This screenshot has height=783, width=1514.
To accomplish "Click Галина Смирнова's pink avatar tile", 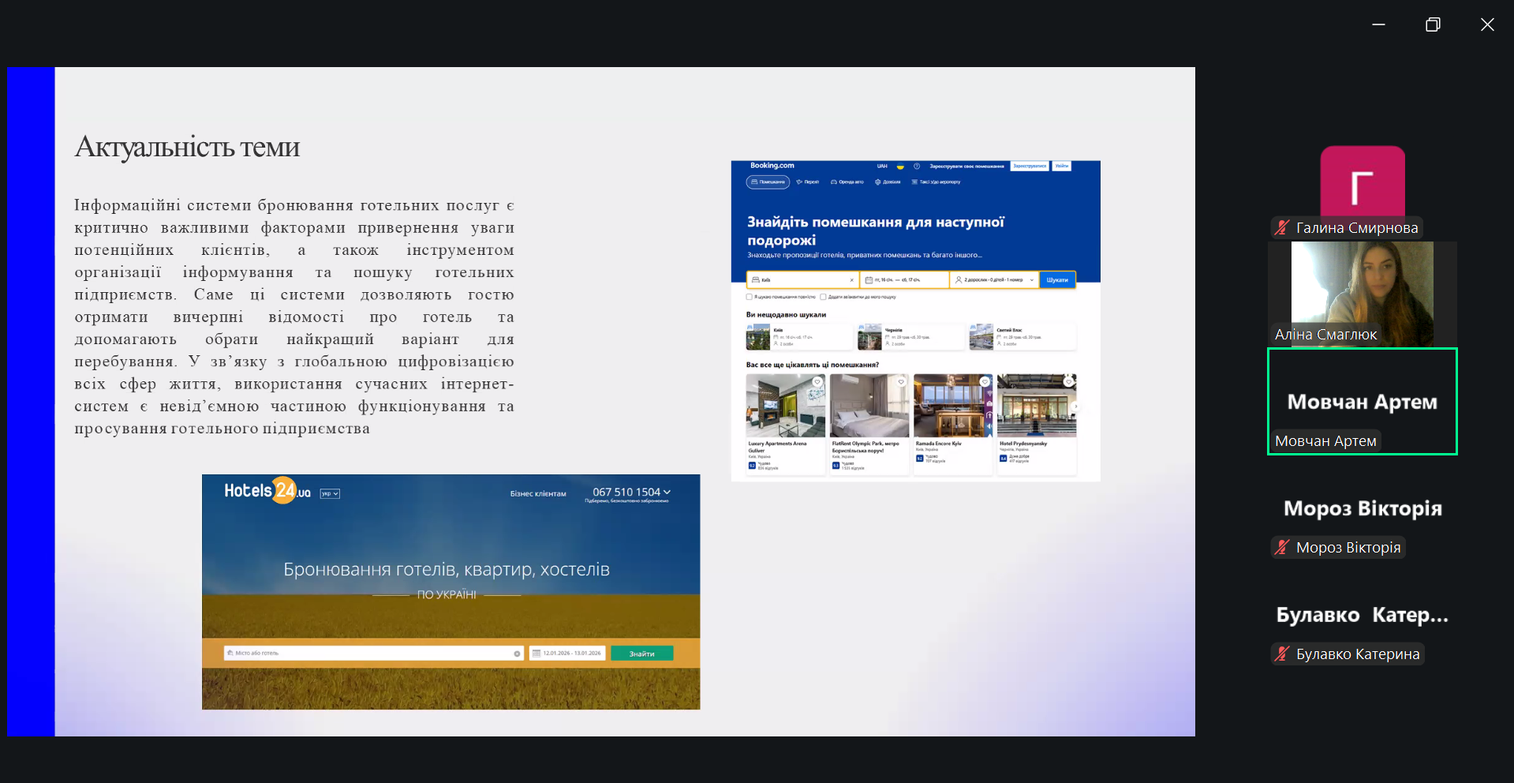I will click(1362, 182).
